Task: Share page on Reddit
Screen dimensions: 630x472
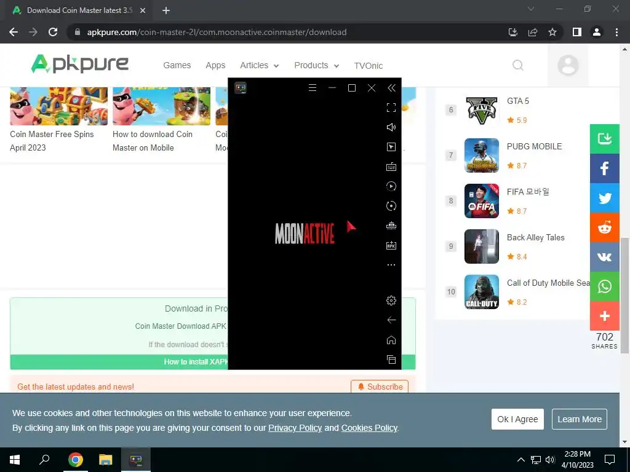Action: click(x=604, y=227)
